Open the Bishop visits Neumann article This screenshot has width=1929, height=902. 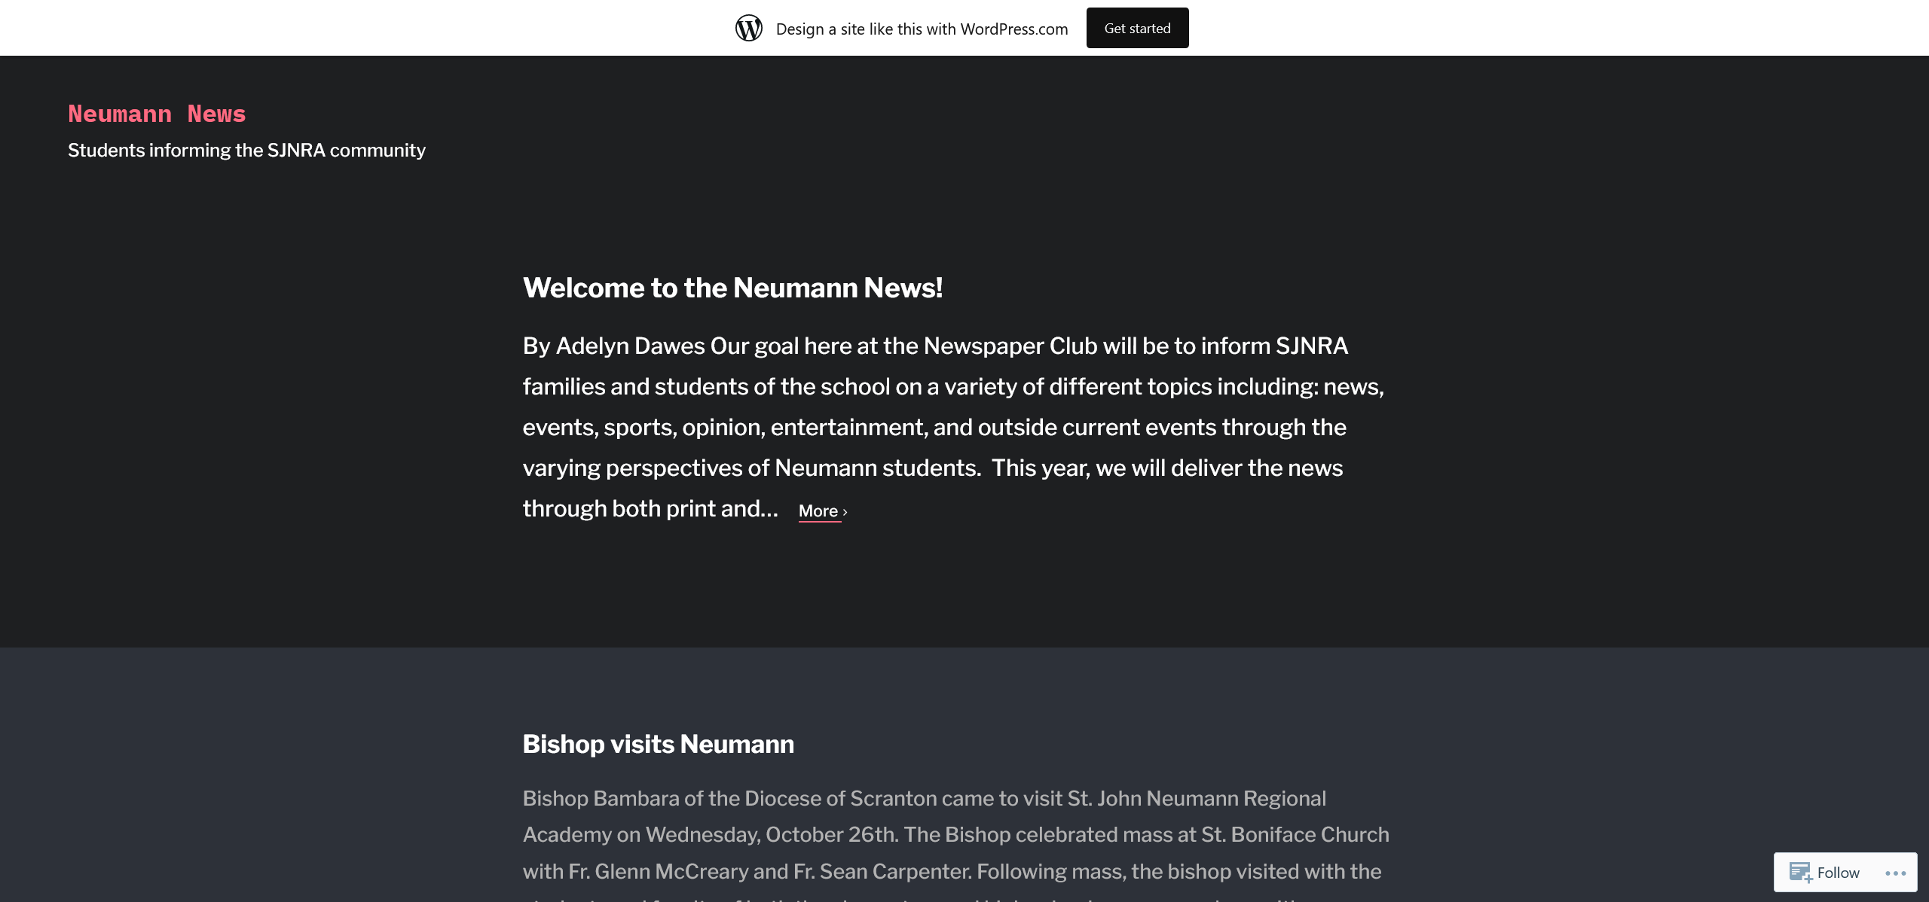click(658, 744)
